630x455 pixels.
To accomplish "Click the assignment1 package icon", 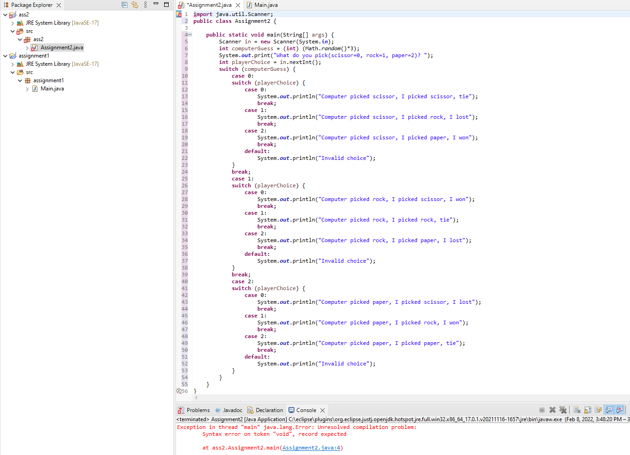I will coord(27,80).
